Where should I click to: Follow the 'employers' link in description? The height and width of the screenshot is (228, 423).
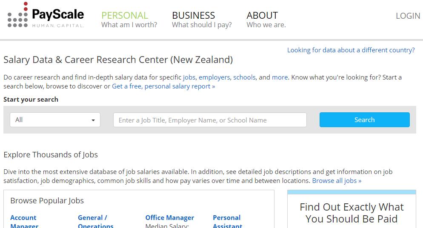pos(214,77)
